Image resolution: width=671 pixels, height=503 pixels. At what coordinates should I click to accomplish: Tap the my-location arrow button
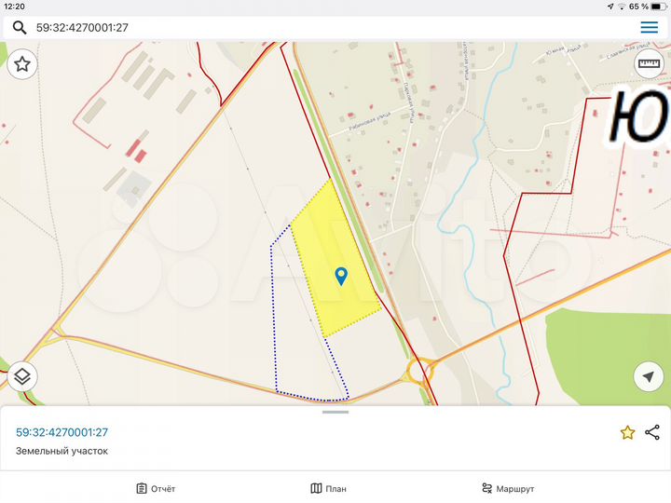(649, 377)
